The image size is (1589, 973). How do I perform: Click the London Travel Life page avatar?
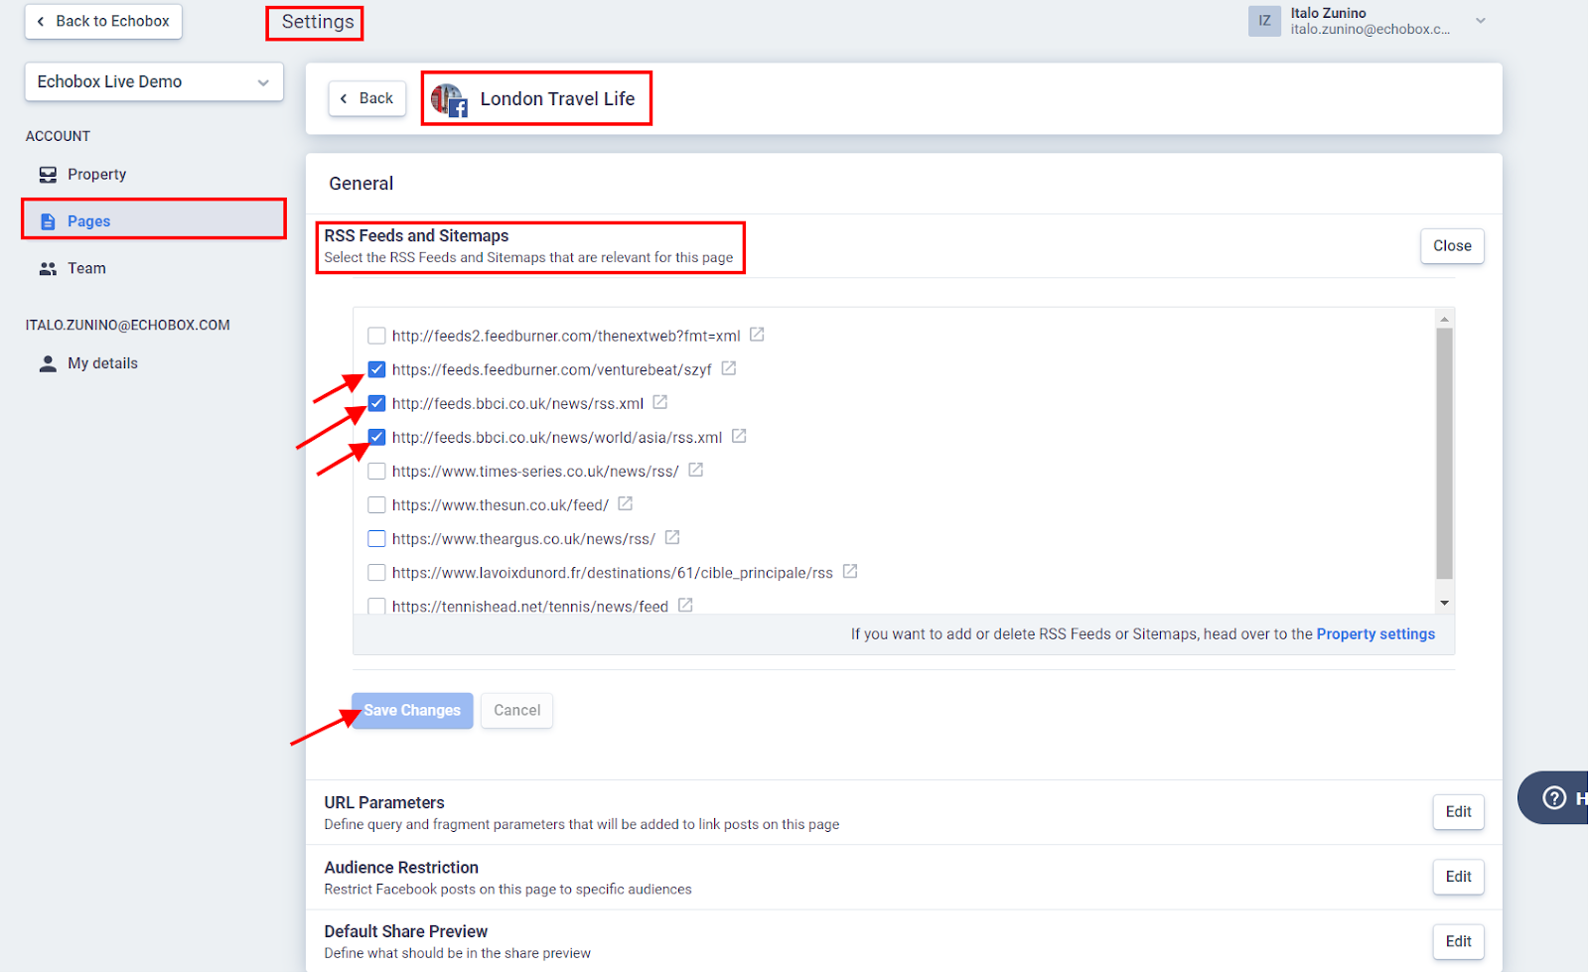[448, 99]
